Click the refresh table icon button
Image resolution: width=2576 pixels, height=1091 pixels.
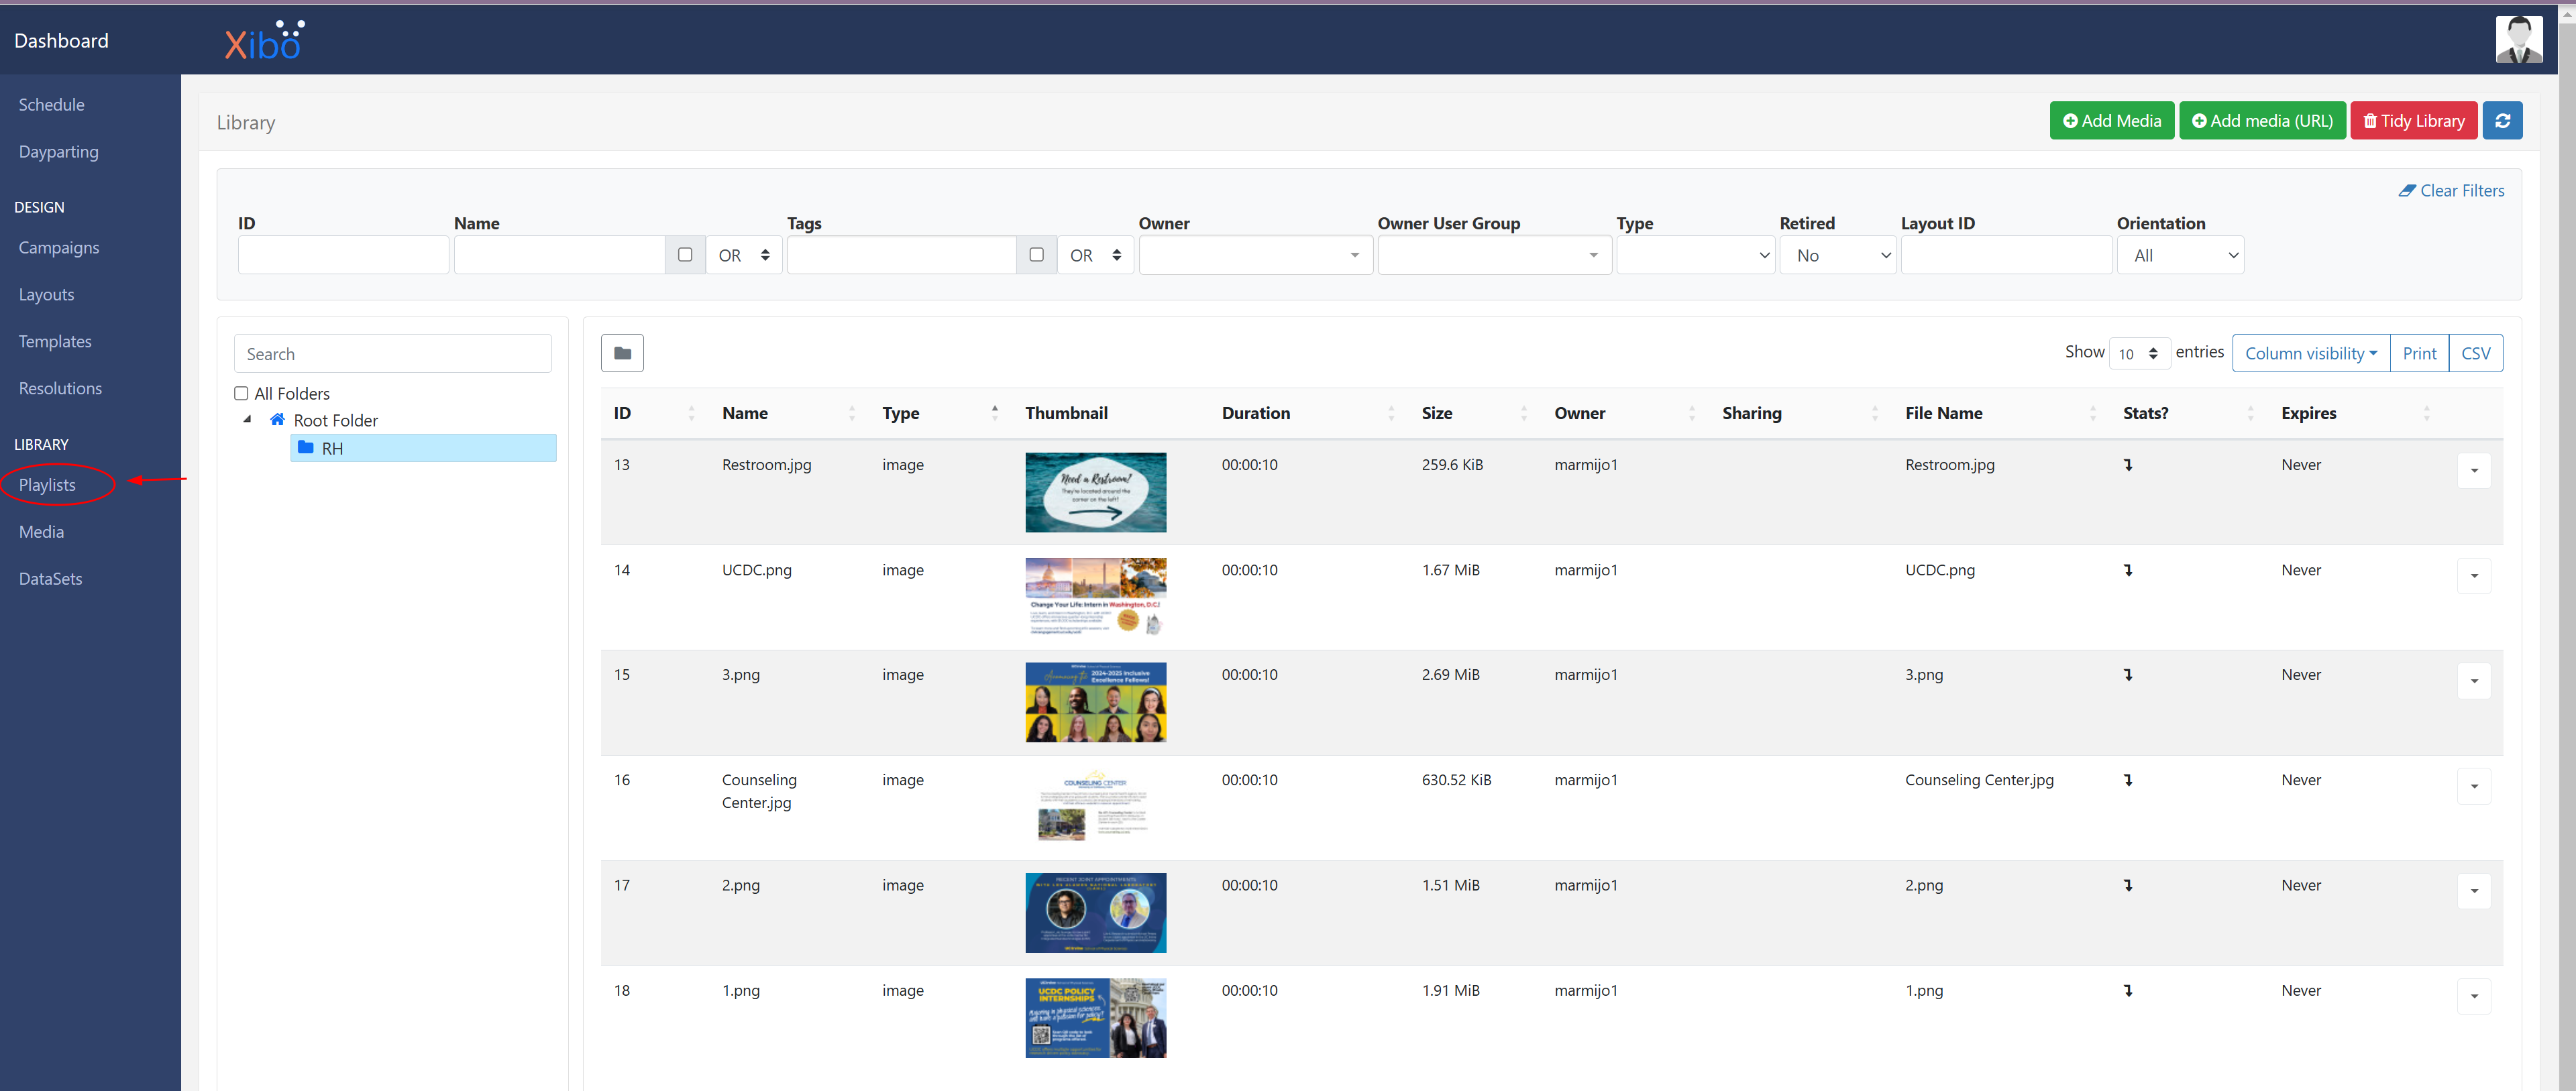pos(2502,121)
